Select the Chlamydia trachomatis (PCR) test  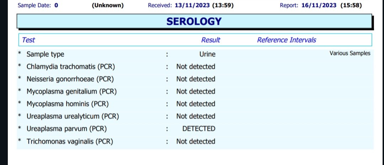click(71, 67)
